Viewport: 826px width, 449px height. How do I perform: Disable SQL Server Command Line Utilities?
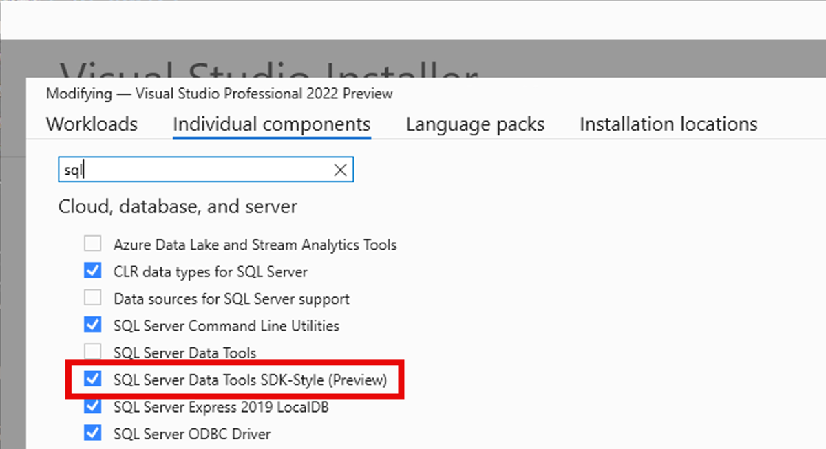(92, 325)
